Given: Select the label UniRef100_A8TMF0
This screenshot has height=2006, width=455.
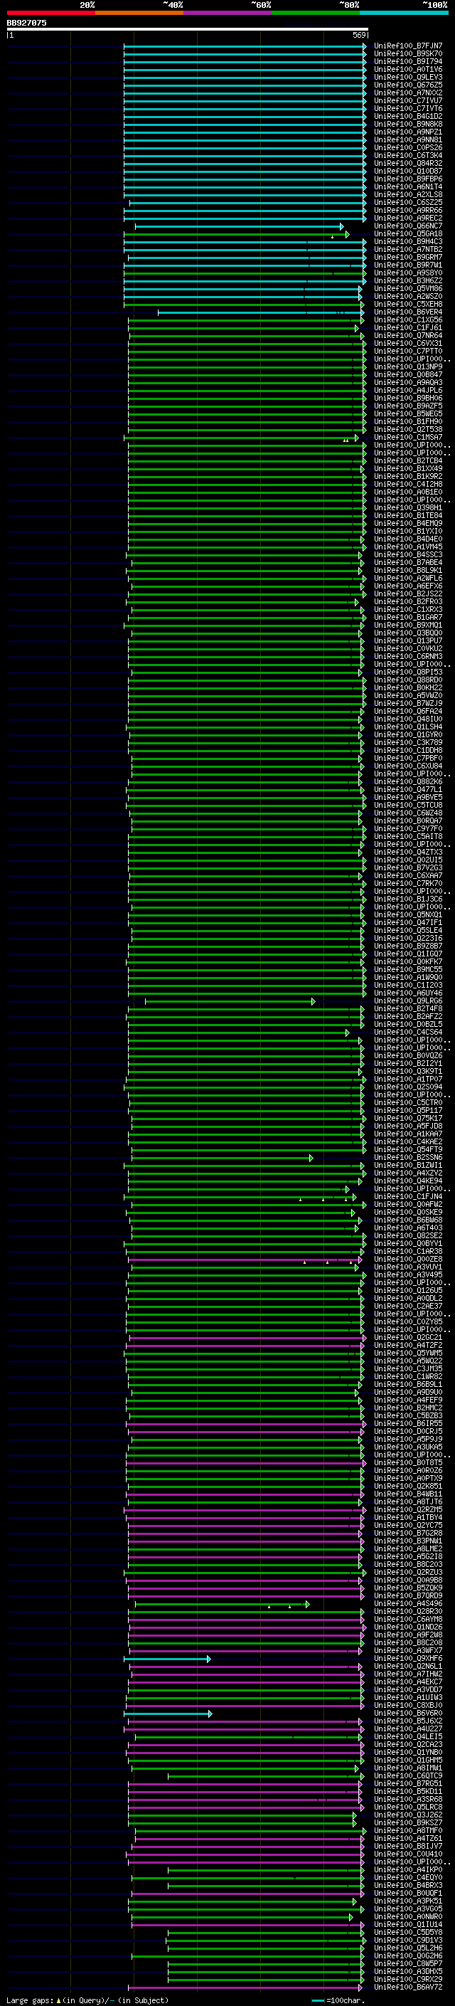Looking at the screenshot, I should [407, 1830].
